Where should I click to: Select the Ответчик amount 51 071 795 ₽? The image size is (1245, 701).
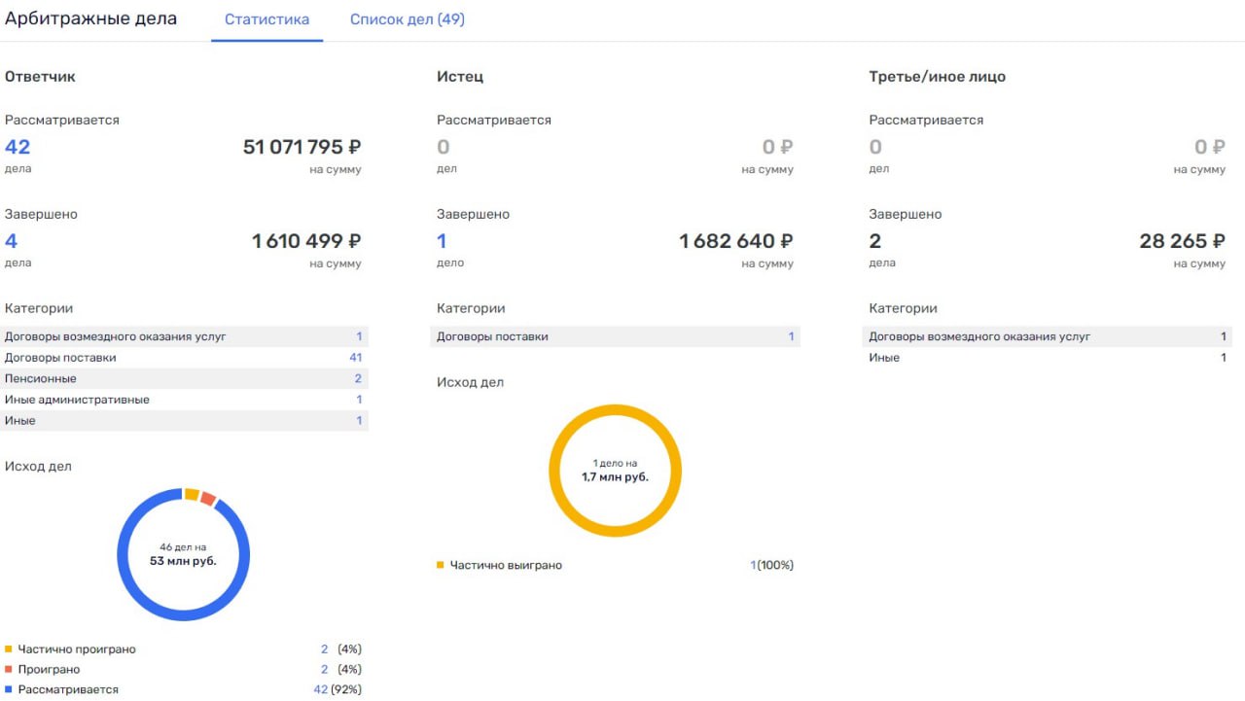(302, 147)
